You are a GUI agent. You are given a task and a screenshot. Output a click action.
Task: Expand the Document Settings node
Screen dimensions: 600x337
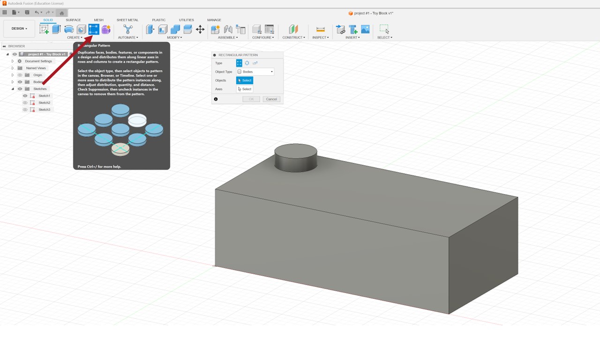[13, 61]
